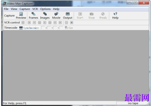The height and width of the screenshot is (106, 154).
Task: Click VCR step forward button
Action: (50, 23)
